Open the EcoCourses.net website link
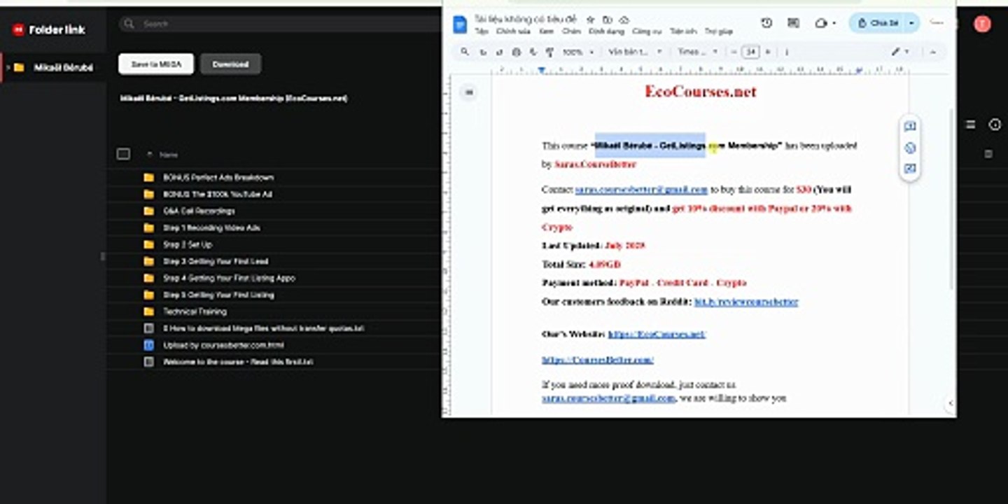The image size is (1008, 504). point(657,335)
